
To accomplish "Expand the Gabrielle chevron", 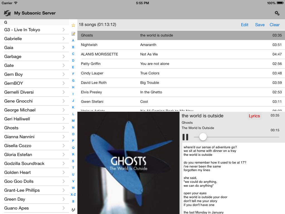I will (64, 38).
